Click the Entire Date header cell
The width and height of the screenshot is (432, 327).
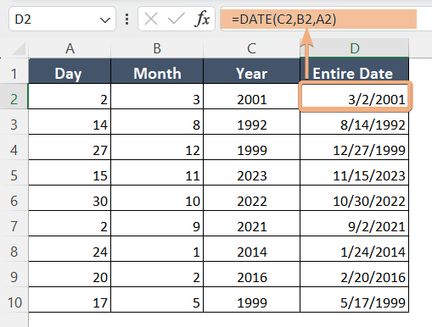[x=355, y=71]
